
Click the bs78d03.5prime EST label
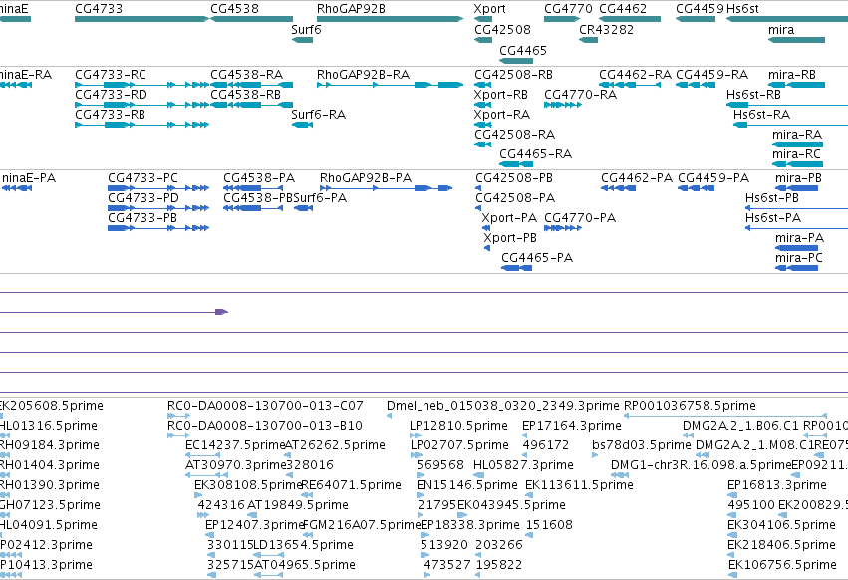pyautogui.click(x=642, y=445)
